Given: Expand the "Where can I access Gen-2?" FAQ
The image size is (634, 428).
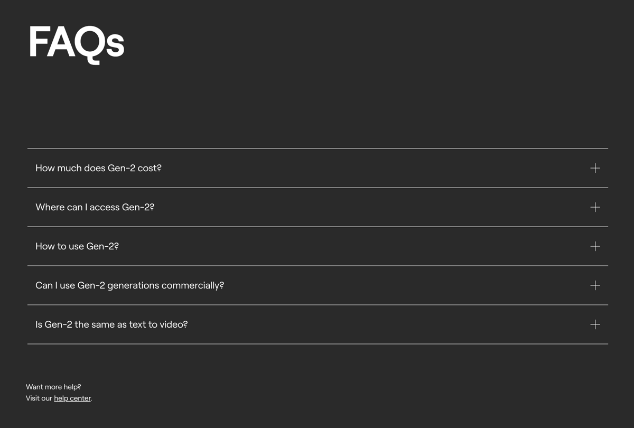Looking at the screenshot, I should point(317,207).
